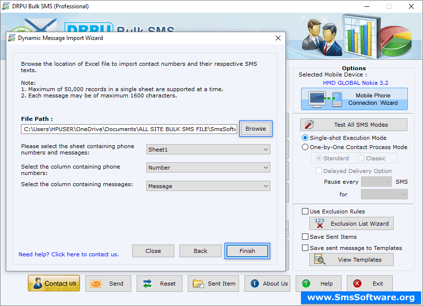423x306 pixels.
Task: Click the Help button
Action: click(319, 284)
